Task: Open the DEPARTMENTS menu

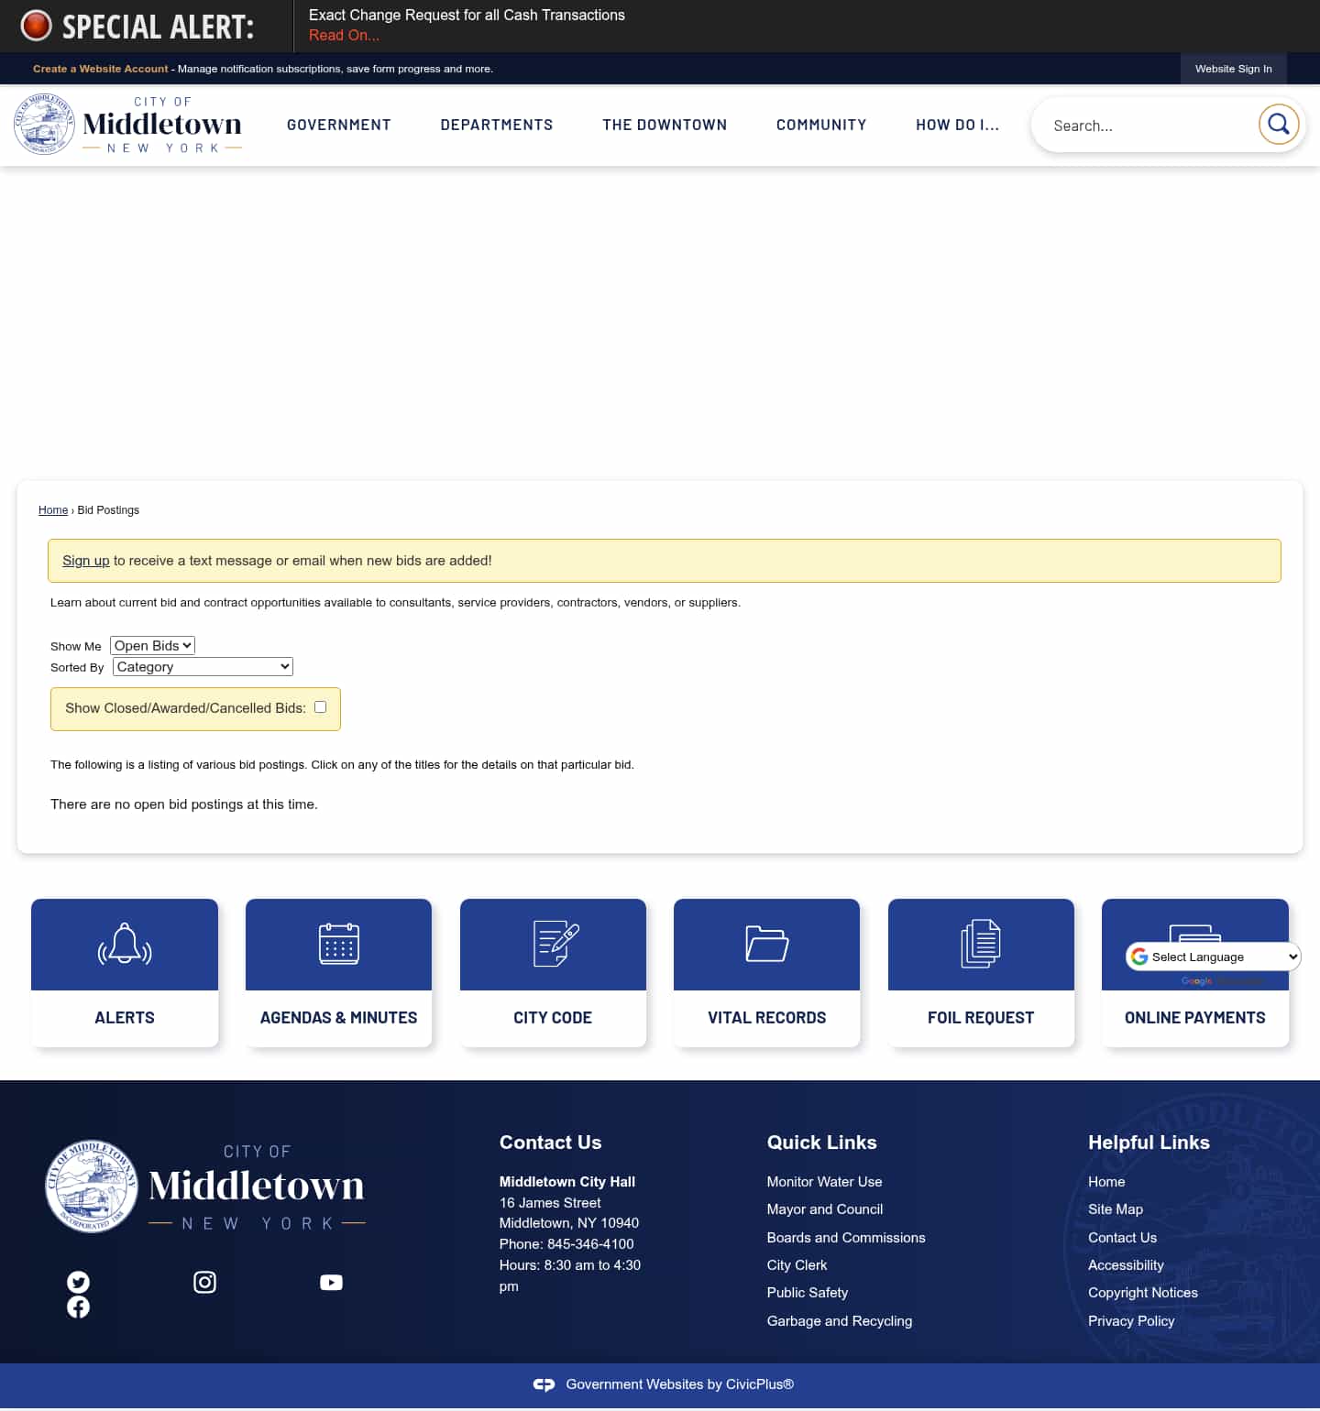Action: [496, 125]
